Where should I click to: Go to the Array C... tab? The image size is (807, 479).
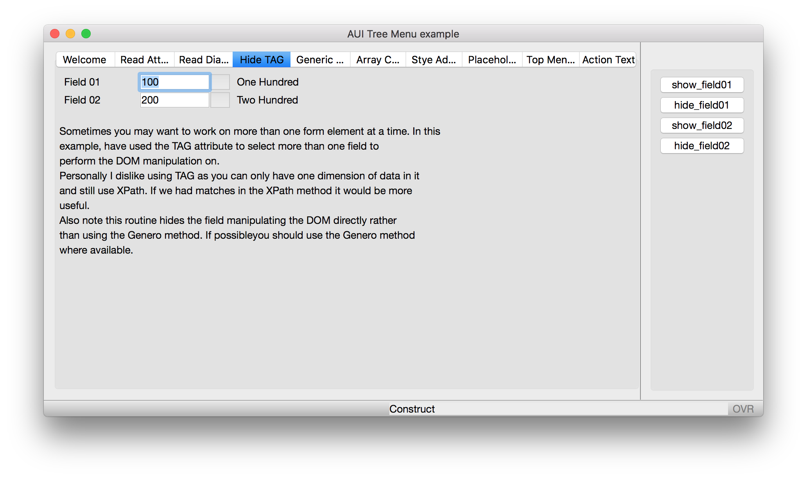pos(378,60)
